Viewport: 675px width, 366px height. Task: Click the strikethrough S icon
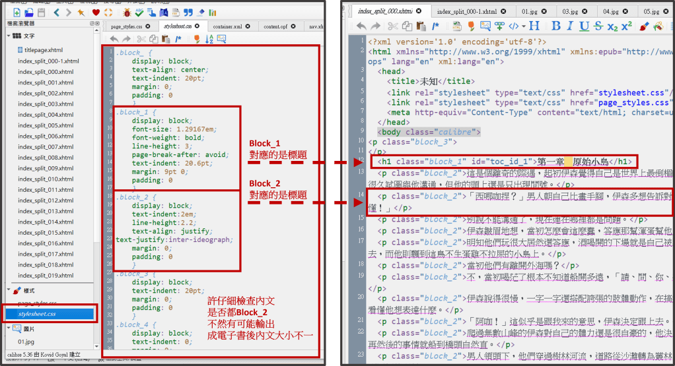pos(598,26)
